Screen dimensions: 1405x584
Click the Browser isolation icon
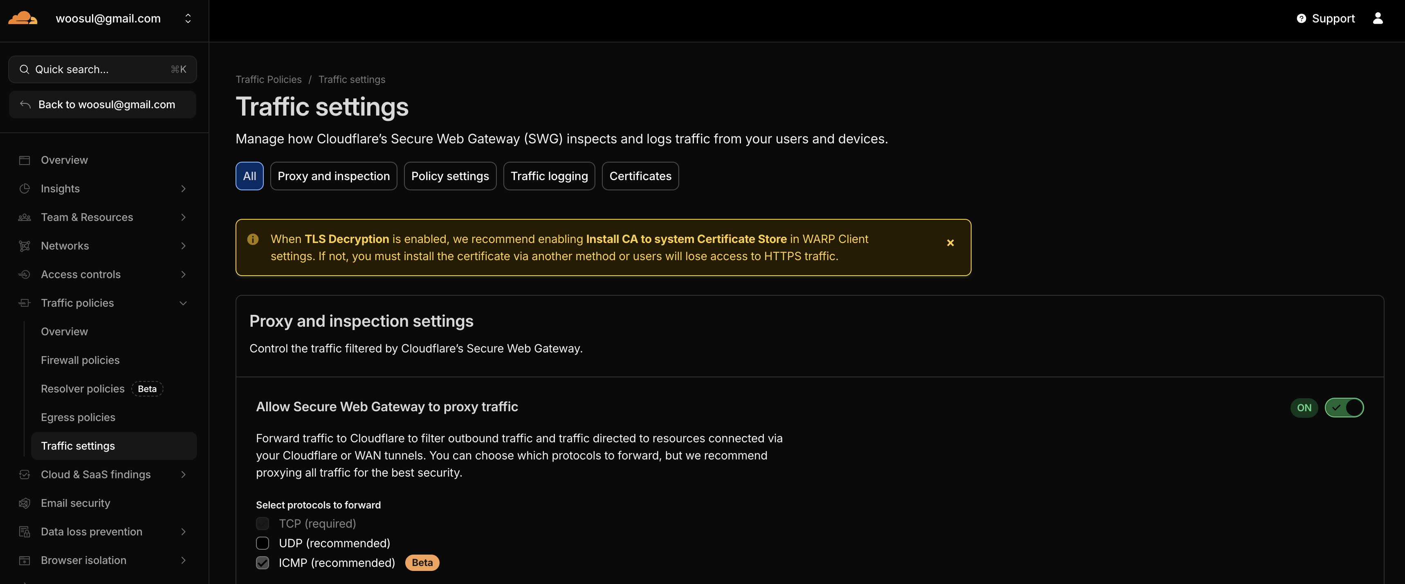[x=25, y=560]
